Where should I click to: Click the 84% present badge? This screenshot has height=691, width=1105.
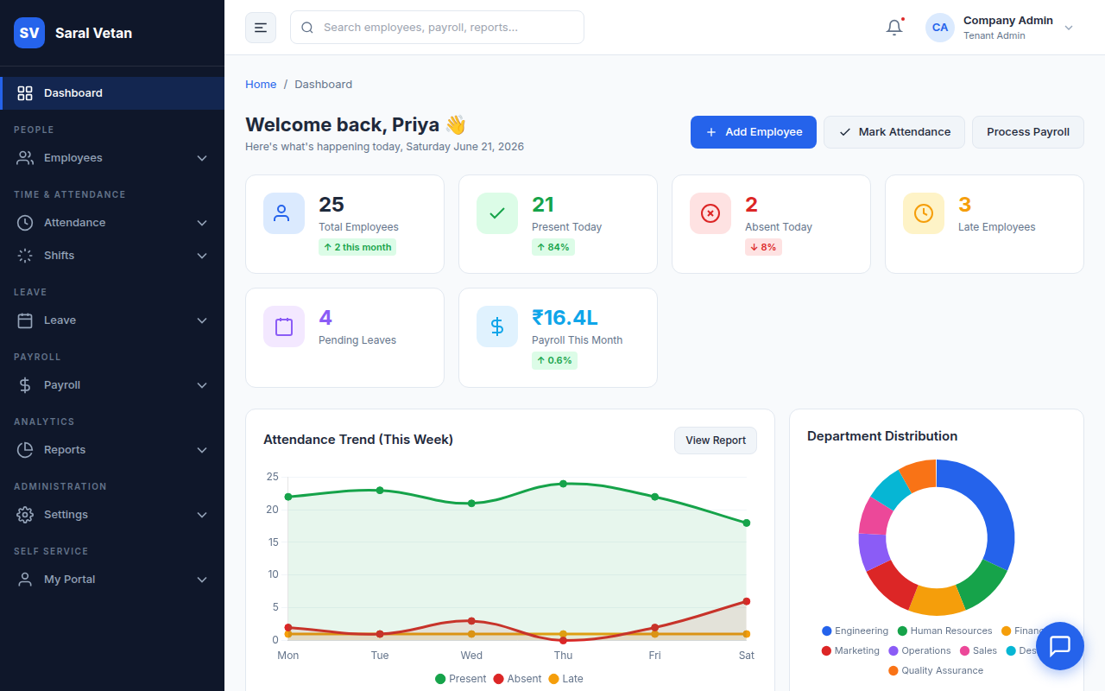(x=553, y=247)
